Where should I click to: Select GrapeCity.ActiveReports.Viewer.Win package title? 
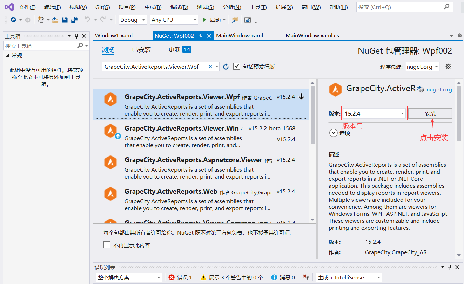pyautogui.click(x=182, y=128)
